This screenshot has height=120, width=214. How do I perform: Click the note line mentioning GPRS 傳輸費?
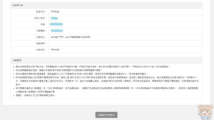click(x=35, y=92)
